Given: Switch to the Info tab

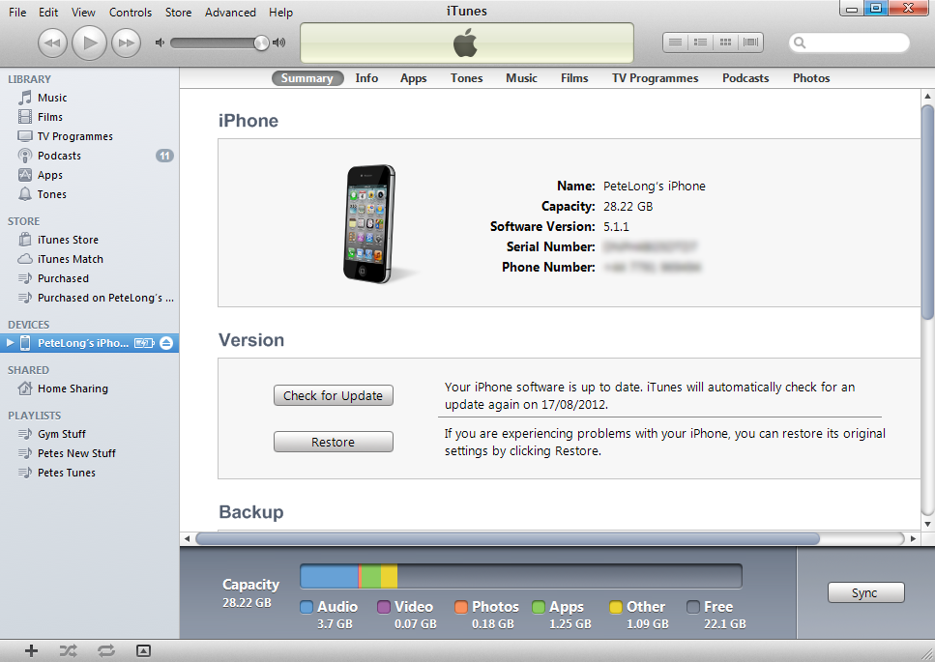Looking at the screenshot, I should coord(366,78).
